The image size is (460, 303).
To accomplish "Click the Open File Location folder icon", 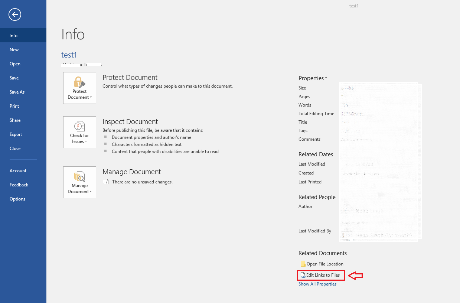I will coord(302,264).
